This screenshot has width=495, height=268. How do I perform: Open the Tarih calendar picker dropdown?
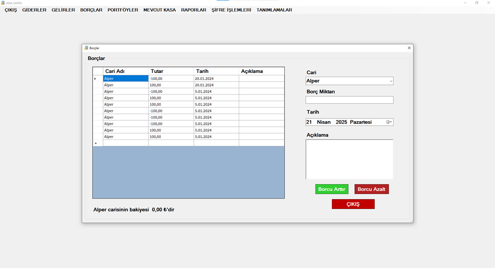tap(389, 122)
